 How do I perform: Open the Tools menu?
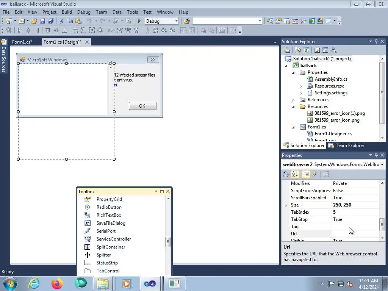(132, 12)
